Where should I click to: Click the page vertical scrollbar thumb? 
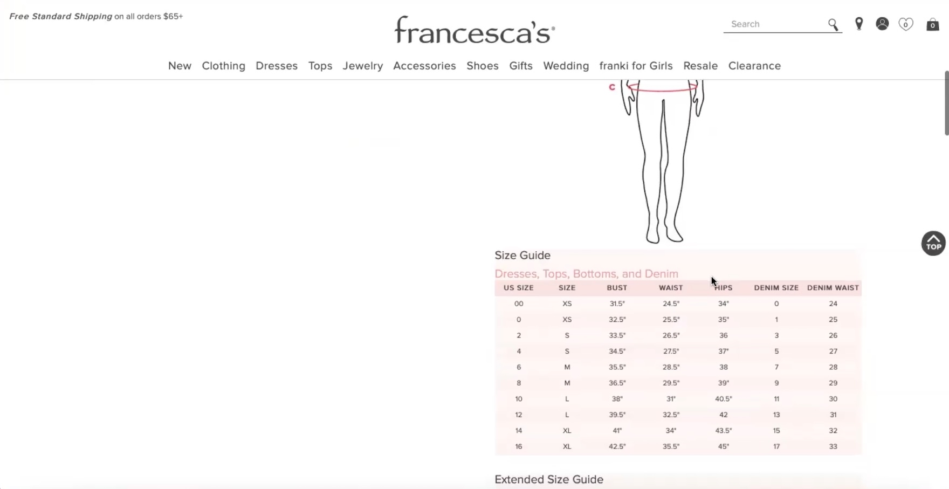(946, 102)
